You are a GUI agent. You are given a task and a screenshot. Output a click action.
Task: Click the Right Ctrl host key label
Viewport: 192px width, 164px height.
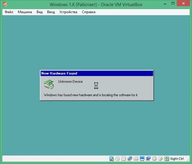point(177,159)
